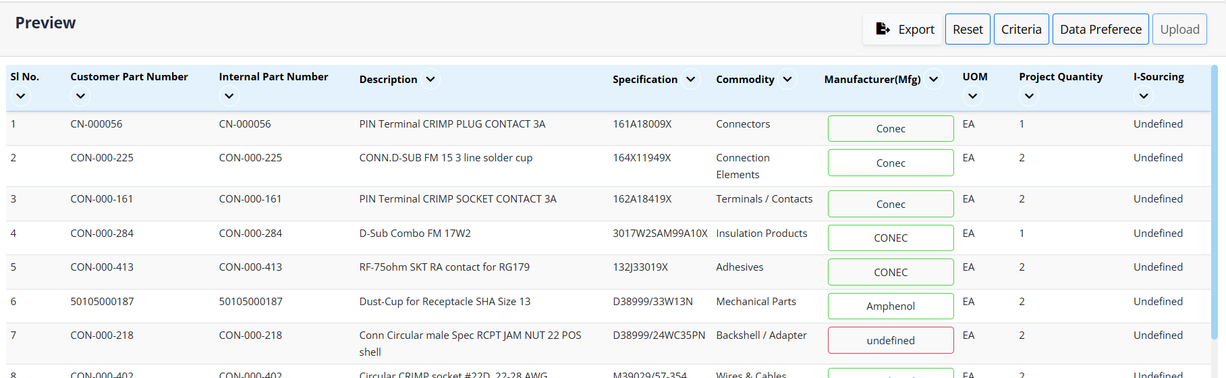Click the Commodity column chevron icon
This screenshot has width=1226, height=378.
tap(787, 79)
